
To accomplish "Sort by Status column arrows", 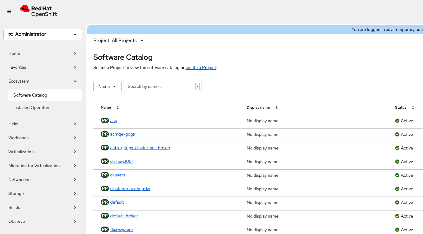I will [x=413, y=107].
